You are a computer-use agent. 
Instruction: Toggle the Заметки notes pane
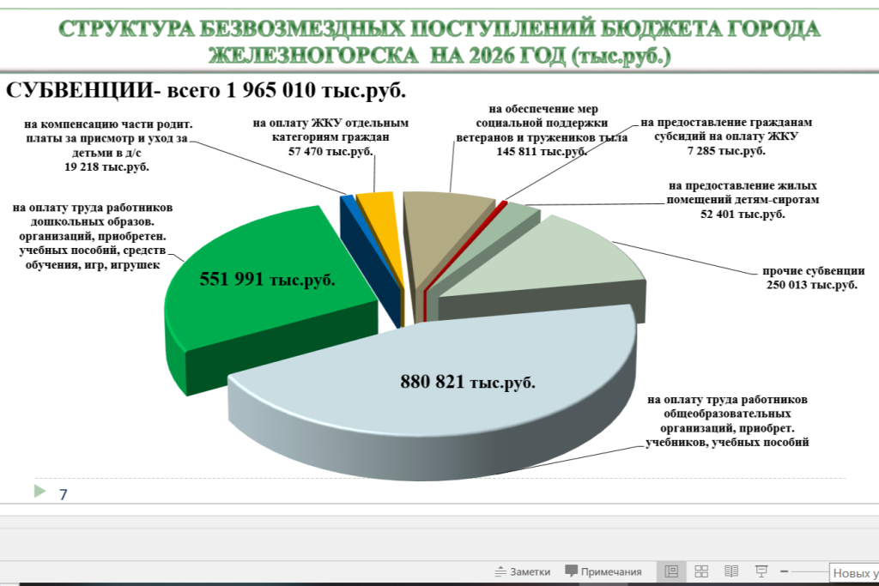522,572
